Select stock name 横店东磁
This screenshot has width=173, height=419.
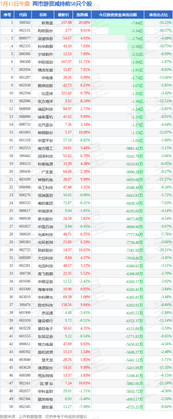pyautogui.click(x=45, y=70)
